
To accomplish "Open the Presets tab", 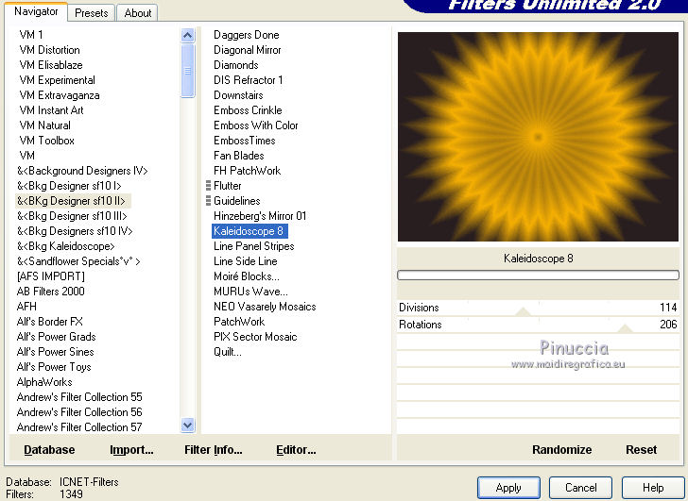I will [92, 13].
